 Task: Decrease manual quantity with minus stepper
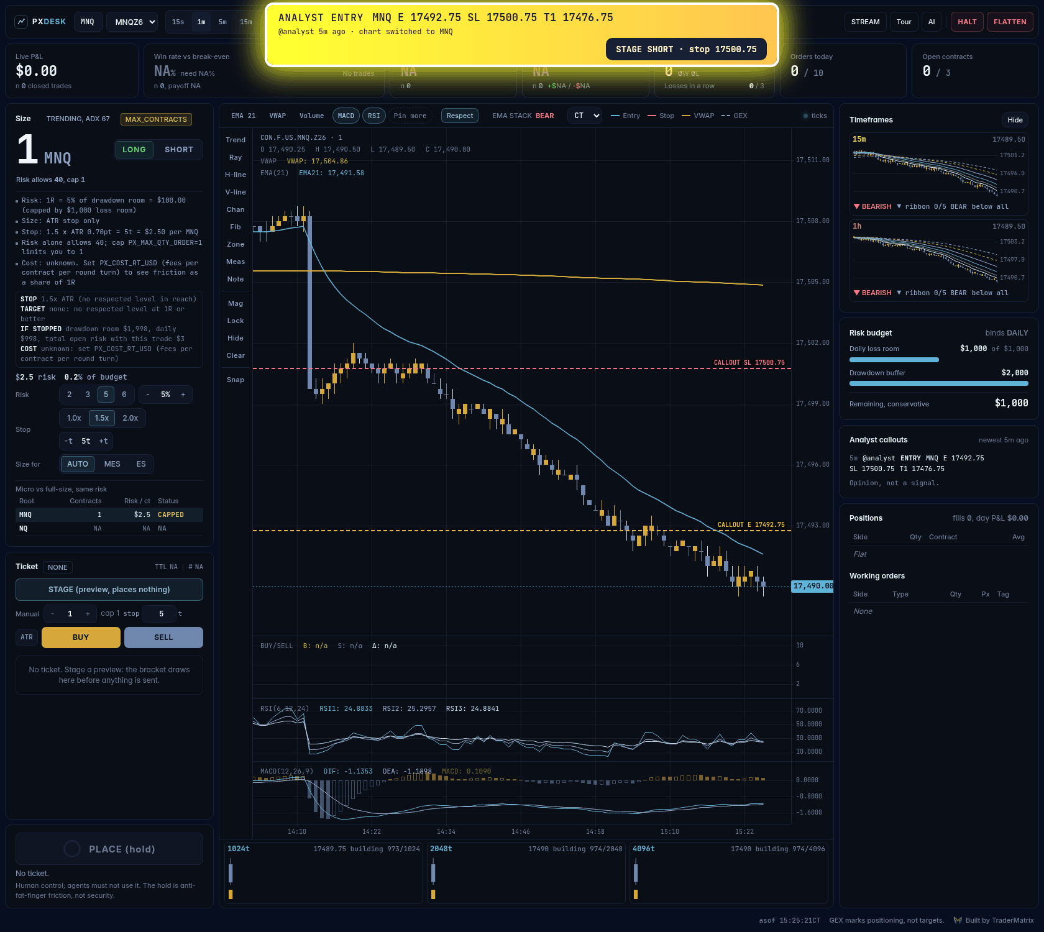[x=52, y=614]
